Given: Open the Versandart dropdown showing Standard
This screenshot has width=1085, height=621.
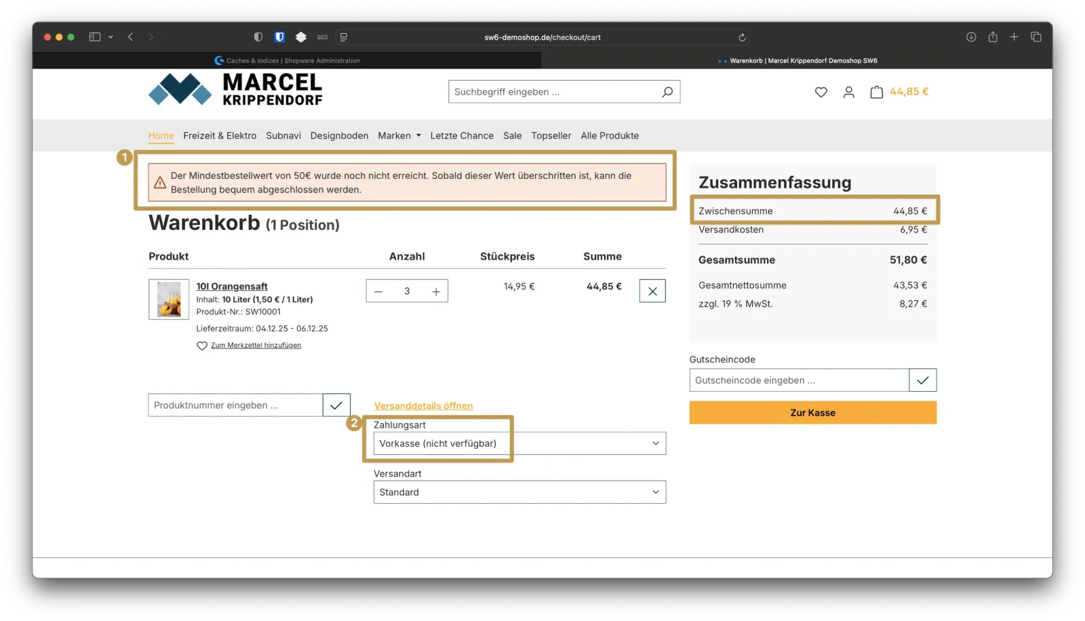Looking at the screenshot, I should [519, 492].
